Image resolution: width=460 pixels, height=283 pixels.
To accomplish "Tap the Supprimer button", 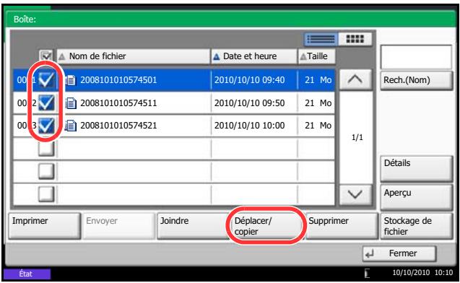I will coord(342,226).
